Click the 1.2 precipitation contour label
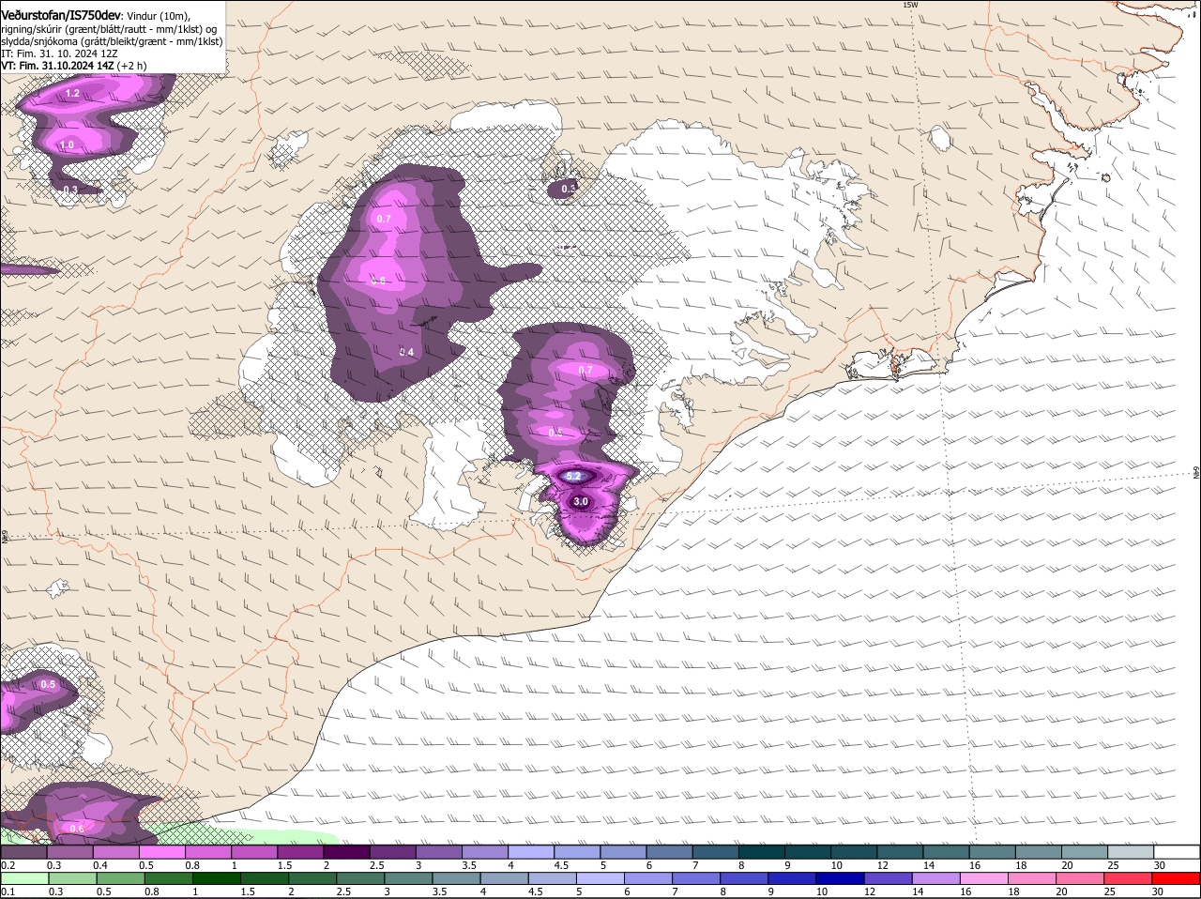The image size is (1201, 899). point(72,94)
